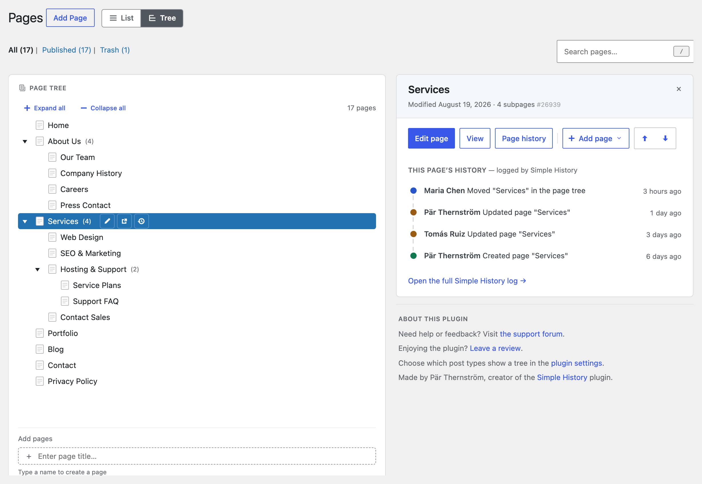Click the Edit page button

tap(431, 138)
